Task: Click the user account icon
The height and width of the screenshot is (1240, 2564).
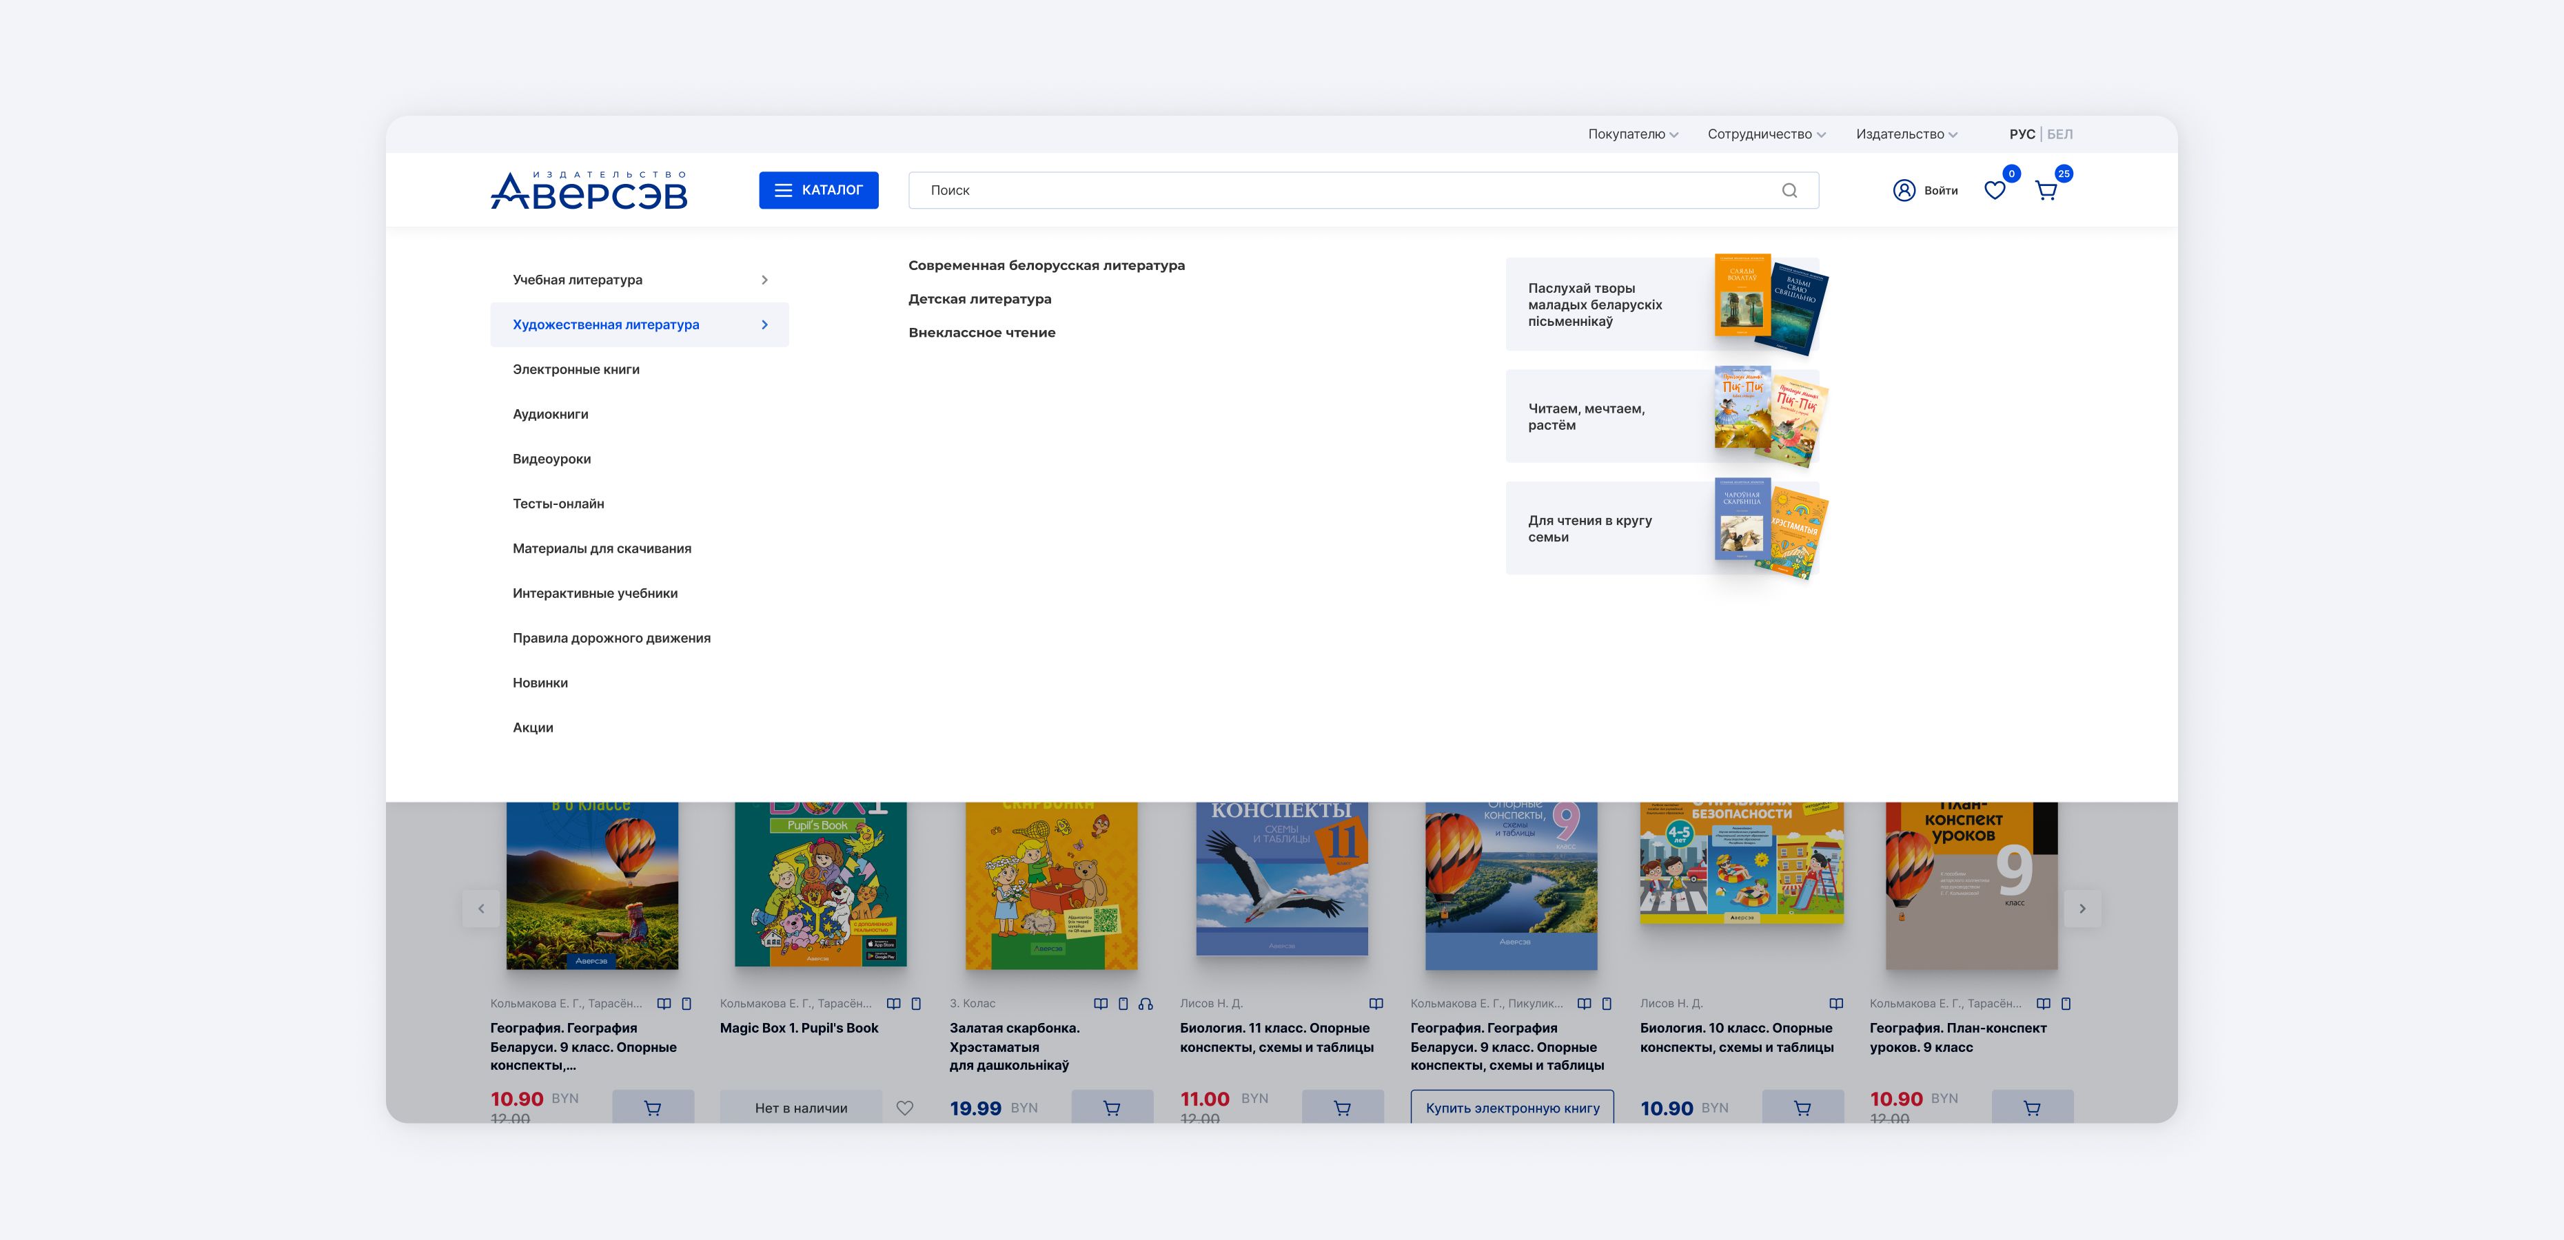Action: coord(1903,190)
